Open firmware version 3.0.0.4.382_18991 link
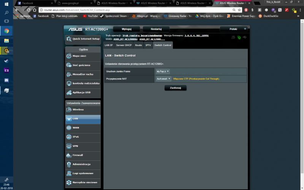 pyautogui.click(x=196, y=35)
